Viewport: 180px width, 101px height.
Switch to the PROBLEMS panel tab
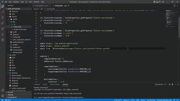(x=37, y=84)
